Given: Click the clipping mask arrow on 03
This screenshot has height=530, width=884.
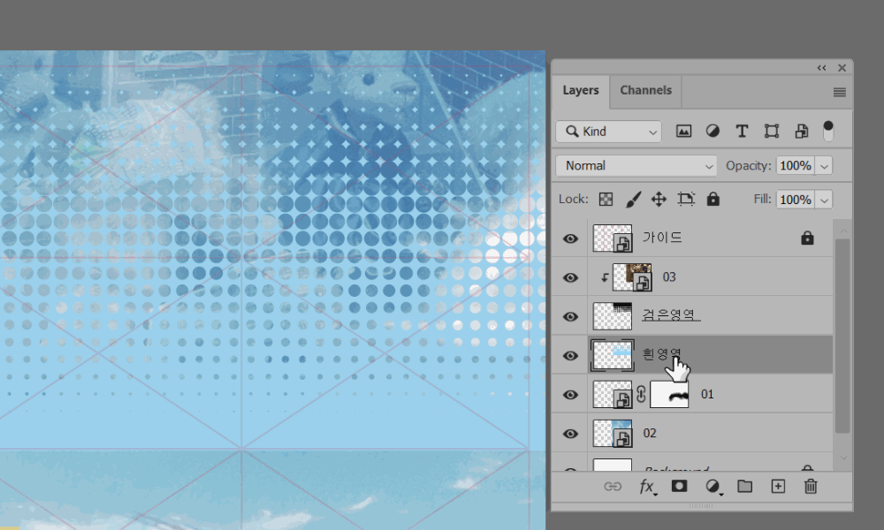Looking at the screenshot, I should (x=604, y=277).
